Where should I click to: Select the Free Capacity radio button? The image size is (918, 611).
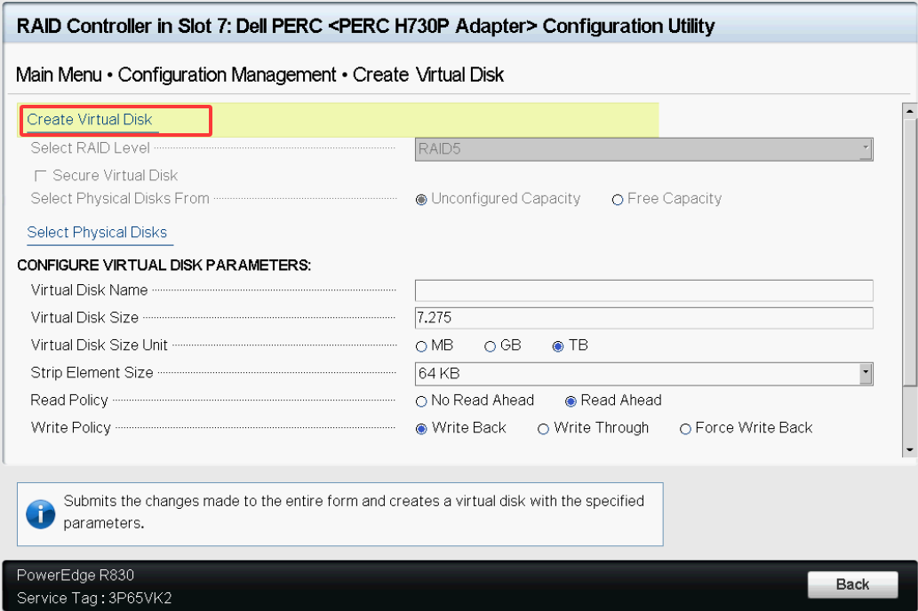coord(618,200)
